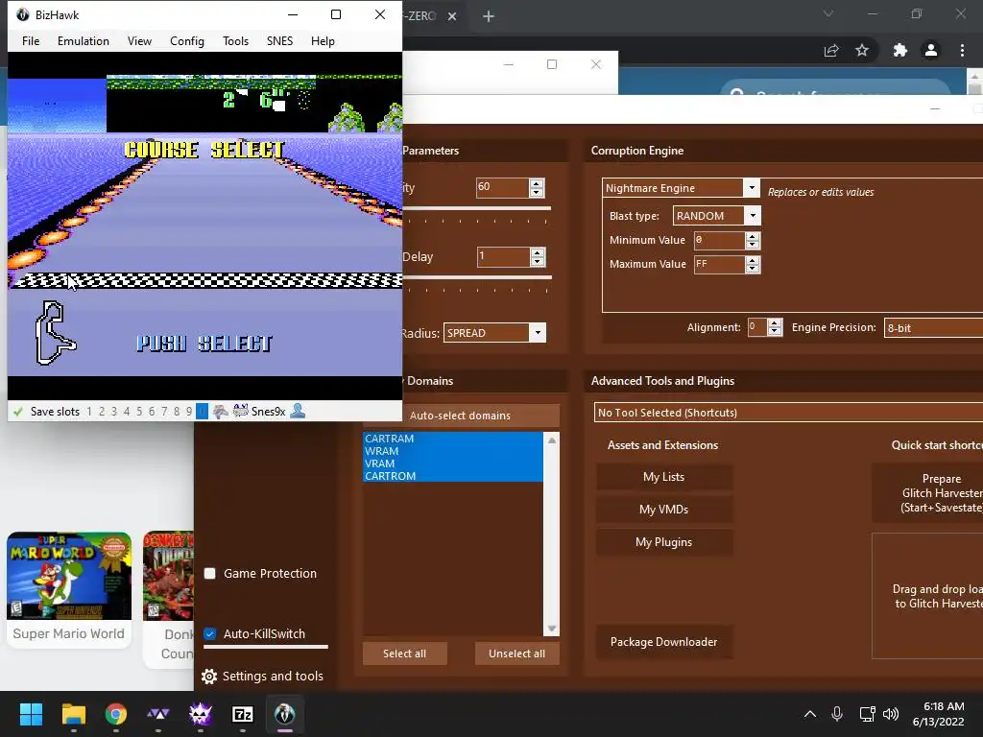Open the Blast type RANDOM dropdown
The height and width of the screenshot is (737, 983).
click(x=753, y=216)
